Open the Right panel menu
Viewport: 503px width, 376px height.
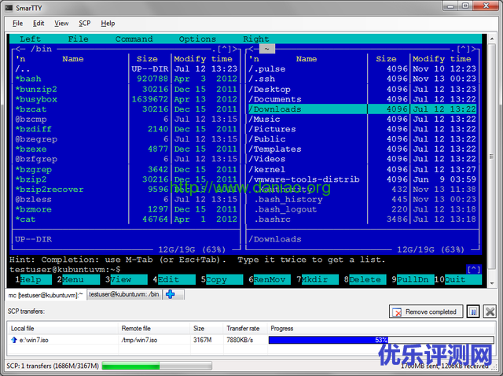256,39
